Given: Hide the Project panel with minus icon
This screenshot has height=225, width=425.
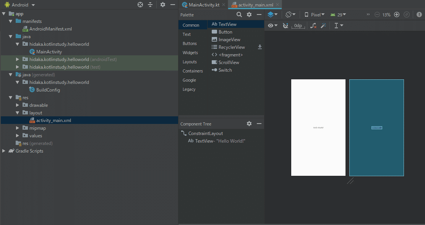Looking at the screenshot, I should (x=173, y=5).
